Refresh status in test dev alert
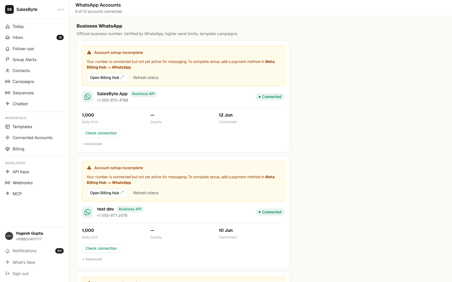The height and width of the screenshot is (282, 452). 146,193
